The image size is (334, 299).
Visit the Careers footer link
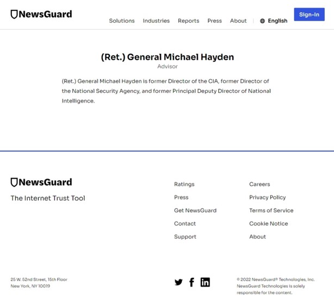coord(259,185)
